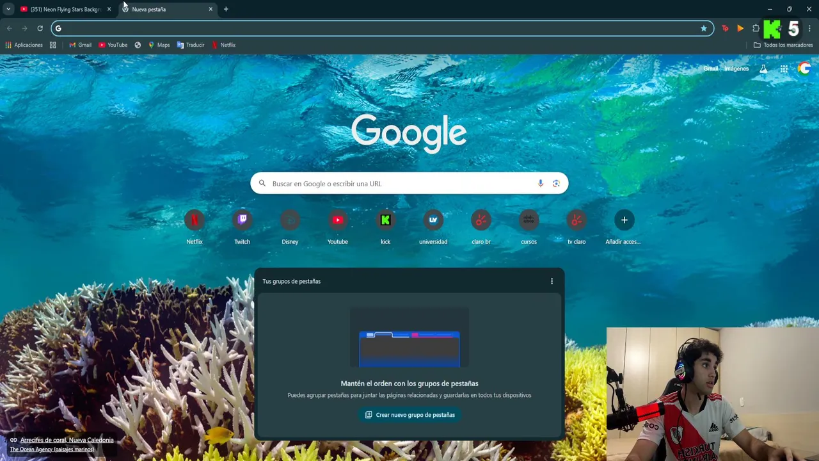This screenshot has width=819, height=461.
Task: Open tab groups card three-dot options
Action: 552,281
